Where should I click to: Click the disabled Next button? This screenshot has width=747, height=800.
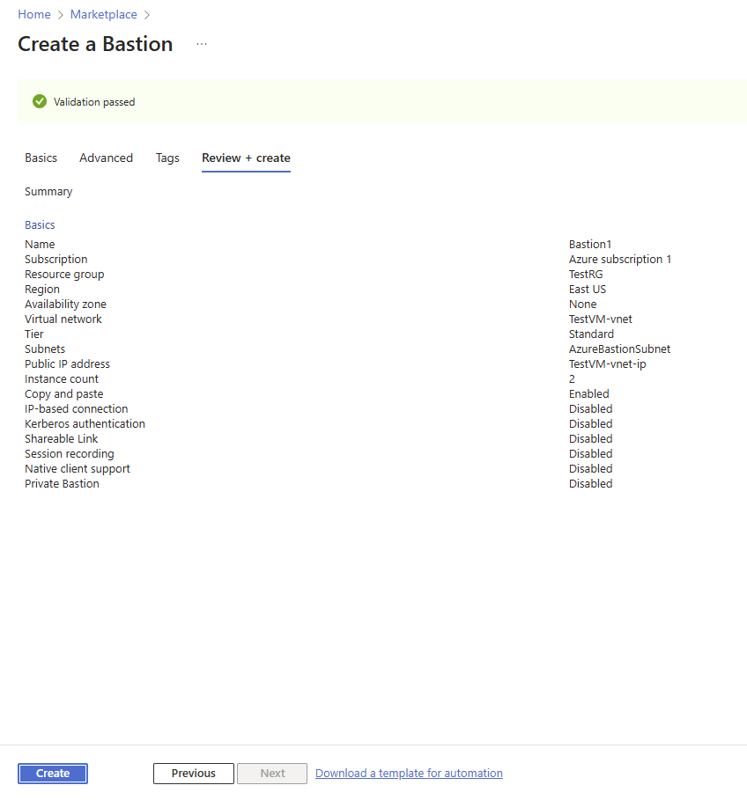(x=272, y=773)
